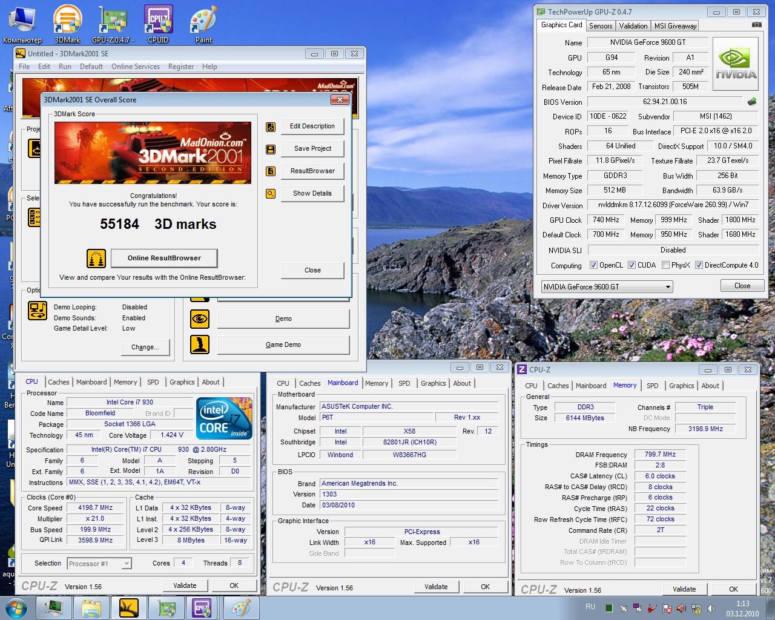The width and height of the screenshot is (775, 620).
Task: Click the Core Speed value 4198.7 MHz
Action: pyautogui.click(x=96, y=508)
